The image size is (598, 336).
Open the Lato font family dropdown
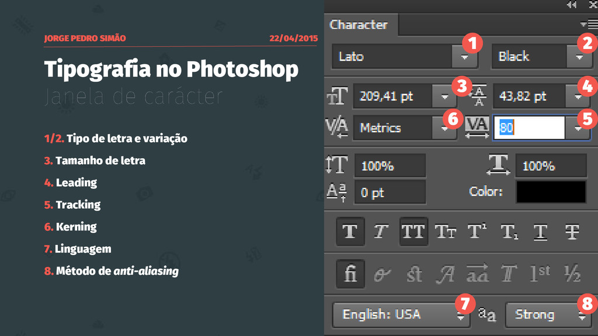(x=464, y=57)
